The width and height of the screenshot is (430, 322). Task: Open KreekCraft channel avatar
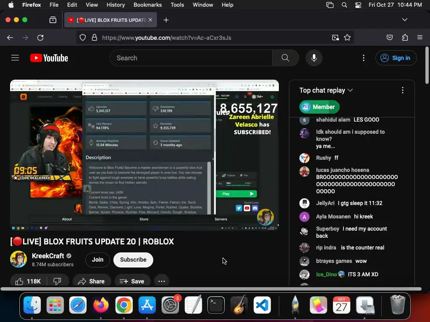pyautogui.click(x=18, y=259)
